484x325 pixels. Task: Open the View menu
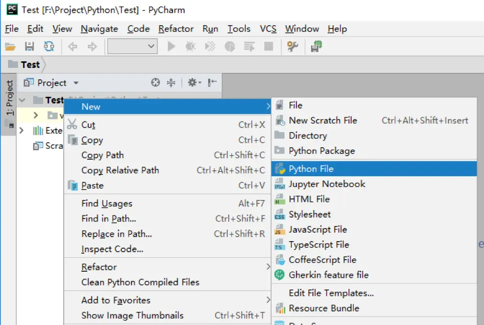[x=62, y=29]
